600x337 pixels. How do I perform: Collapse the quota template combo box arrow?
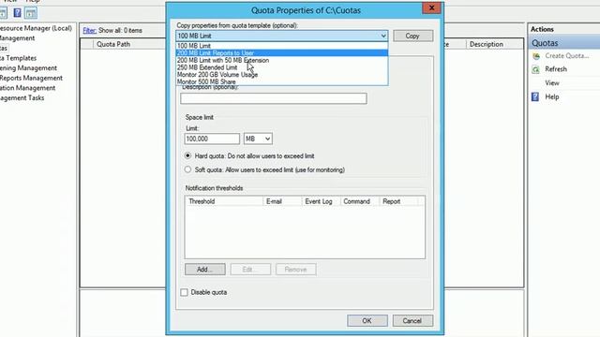pyautogui.click(x=383, y=36)
